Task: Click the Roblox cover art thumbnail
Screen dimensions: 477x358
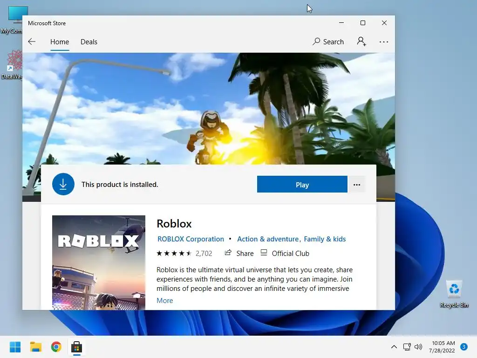Action: [99, 262]
